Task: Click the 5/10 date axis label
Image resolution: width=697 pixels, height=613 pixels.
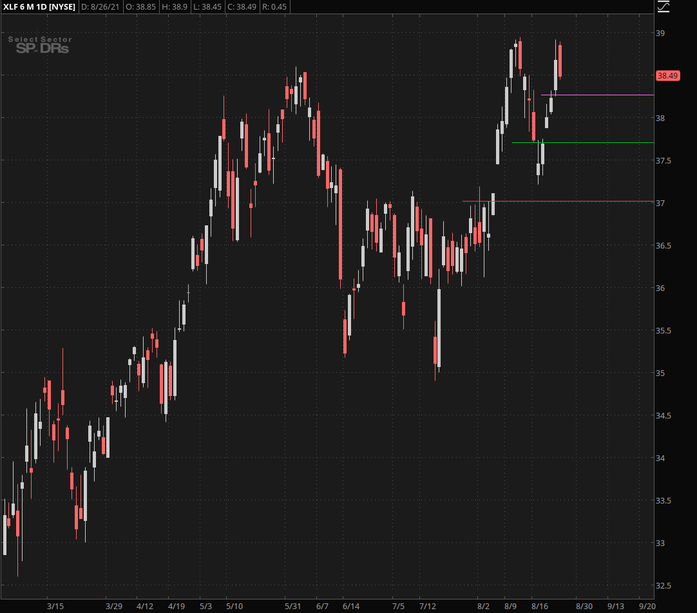Action: (x=234, y=607)
